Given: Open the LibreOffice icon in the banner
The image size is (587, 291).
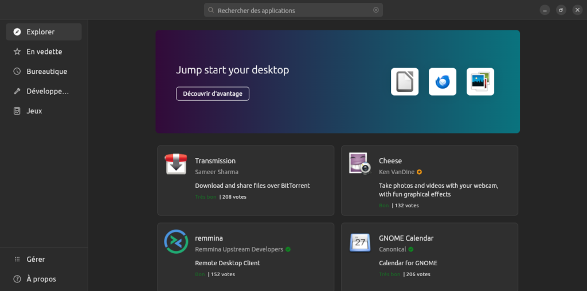Looking at the screenshot, I should 405,81.
